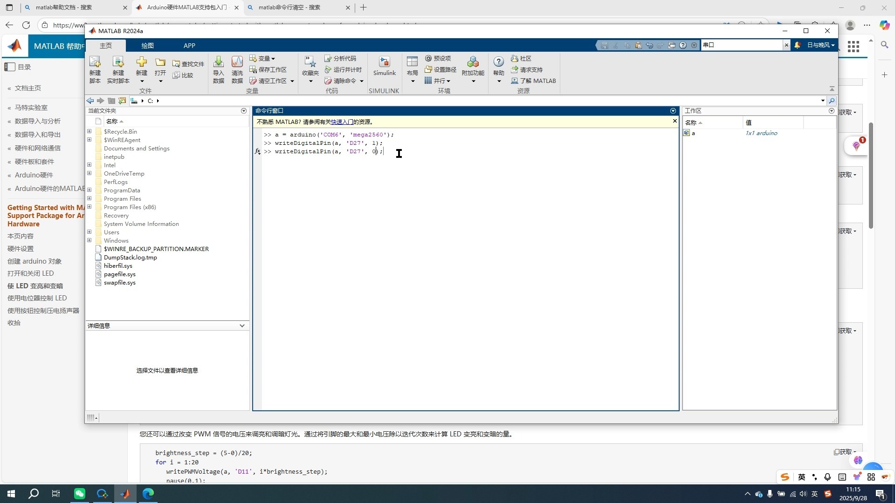Viewport: 895px width, 503px height.
Task: Select variable 'a' in the Workspace
Action: click(693, 133)
